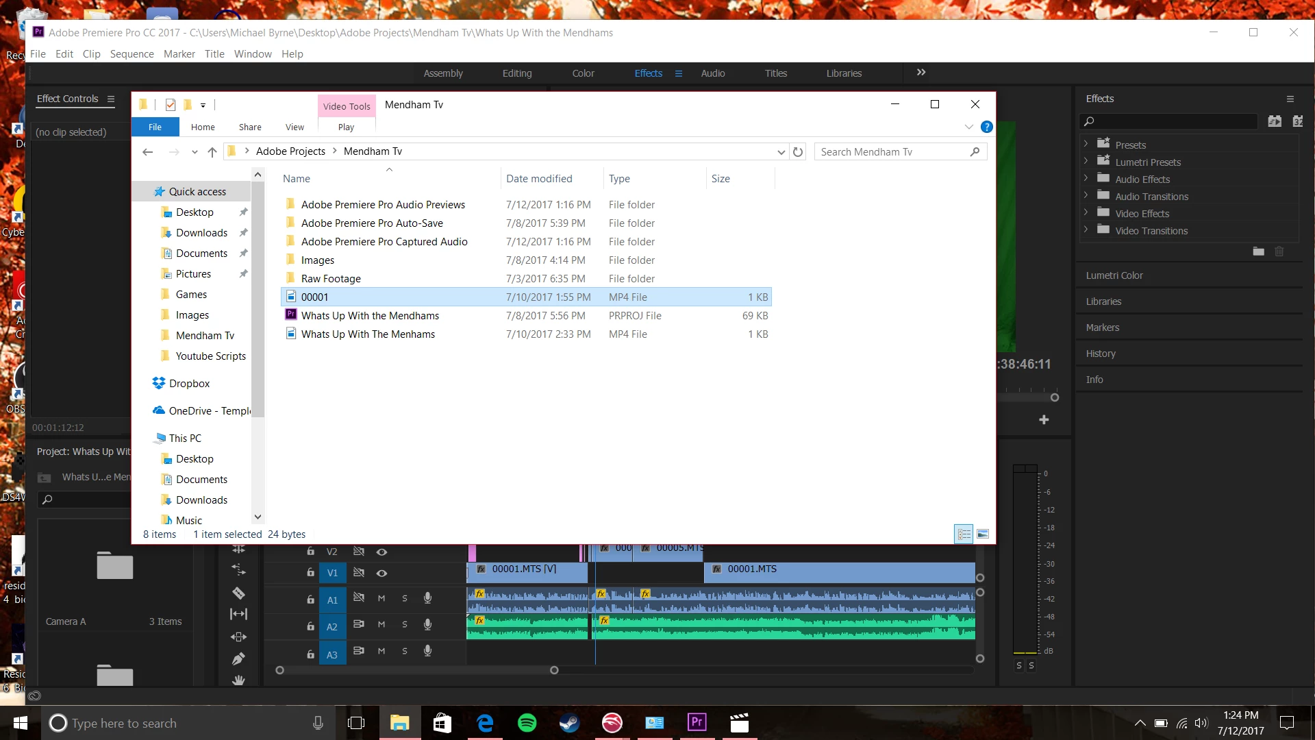The height and width of the screenshot is (740, 1315).
Task: Switch to the Color workspace tab
Action: pos(583,73)
